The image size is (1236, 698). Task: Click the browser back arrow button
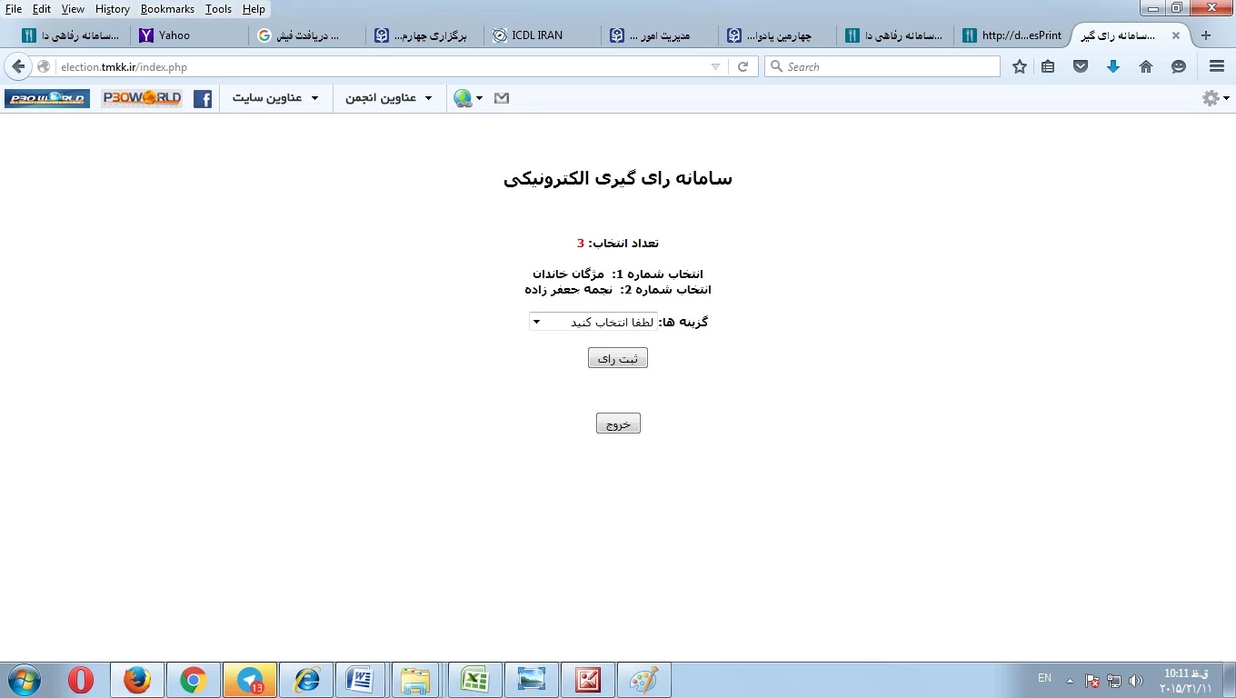coord(18,66)
